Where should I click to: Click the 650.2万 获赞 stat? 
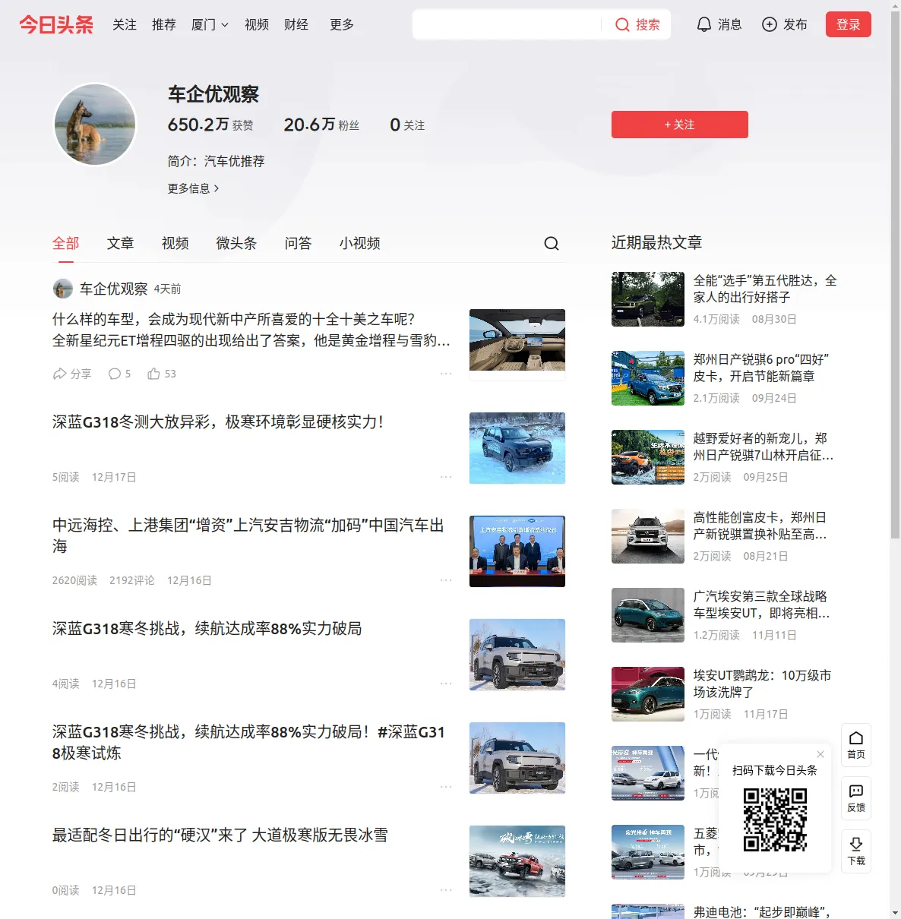pyautogui.click(x=210, y=125)
